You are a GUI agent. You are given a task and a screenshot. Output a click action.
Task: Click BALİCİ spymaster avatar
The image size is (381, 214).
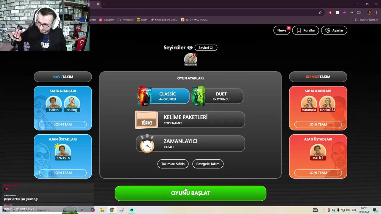[x=318, y=152]
